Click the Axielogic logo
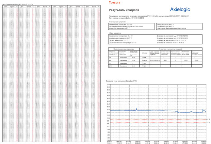Viewport: 211px width, 144px height. (180, 9)
